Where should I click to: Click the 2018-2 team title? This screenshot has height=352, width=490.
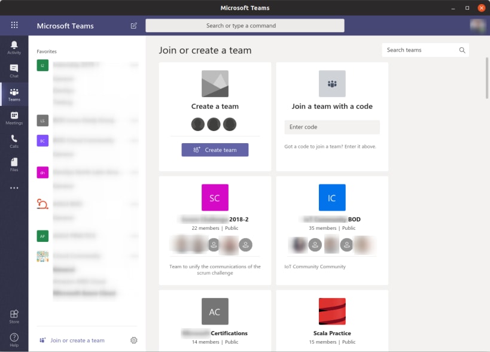(239, 220)
